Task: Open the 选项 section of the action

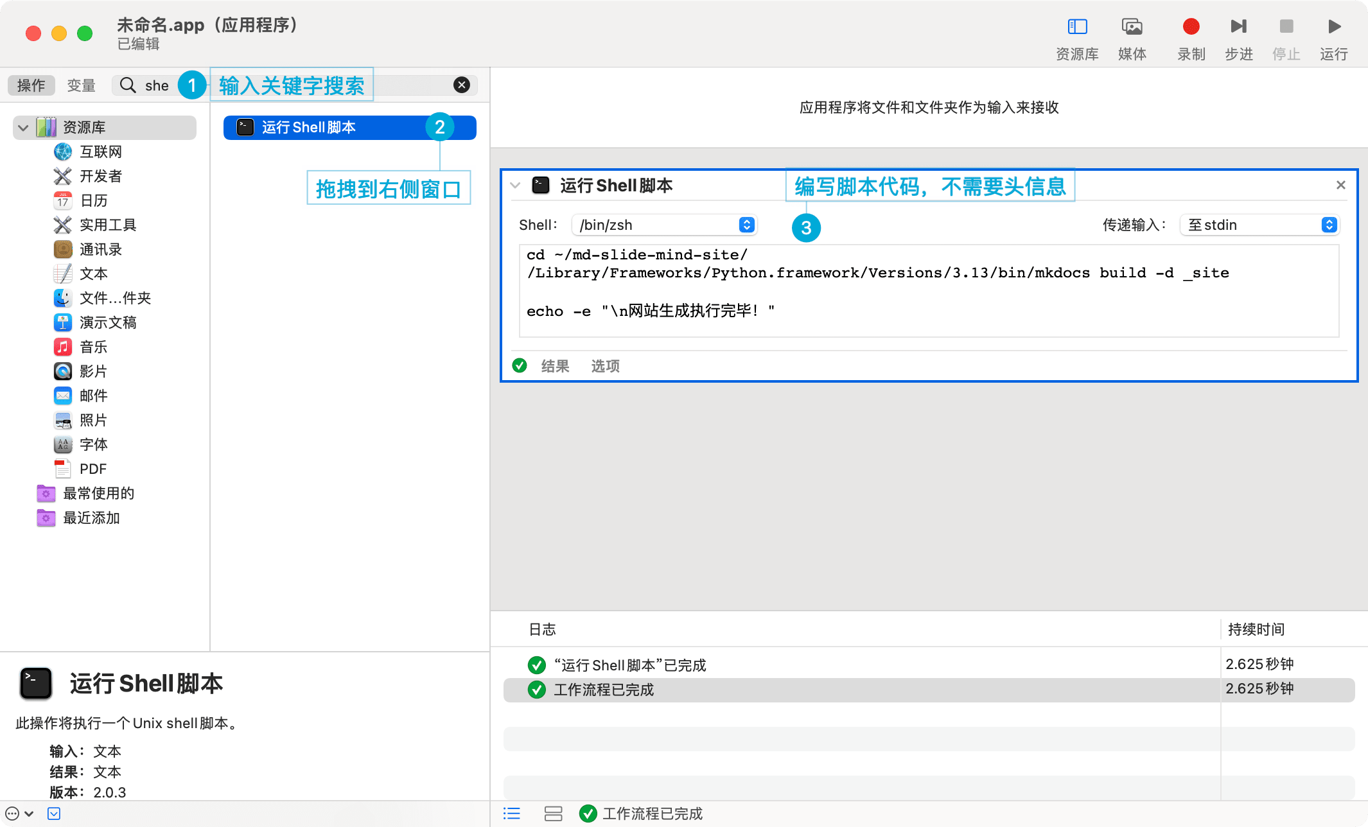Action: point(605,366)
